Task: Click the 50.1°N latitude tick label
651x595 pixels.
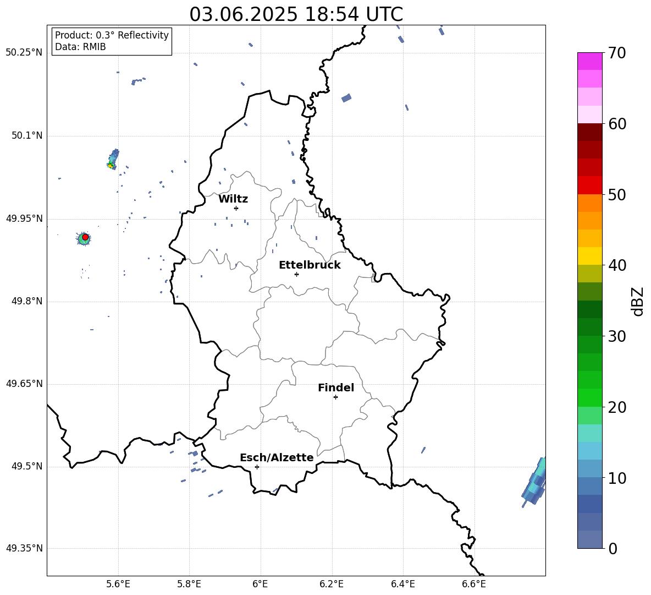Action: click(x=27, y=136)
